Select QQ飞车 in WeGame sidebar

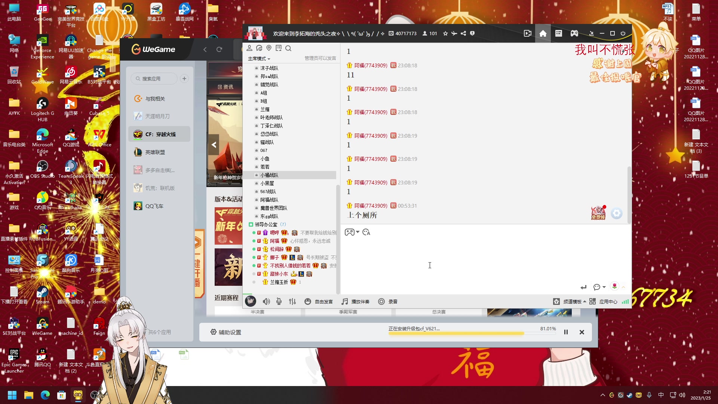159,206
